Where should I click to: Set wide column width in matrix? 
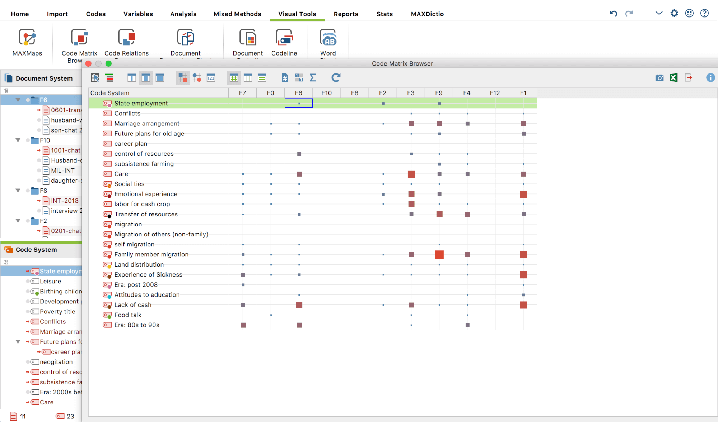160,78
